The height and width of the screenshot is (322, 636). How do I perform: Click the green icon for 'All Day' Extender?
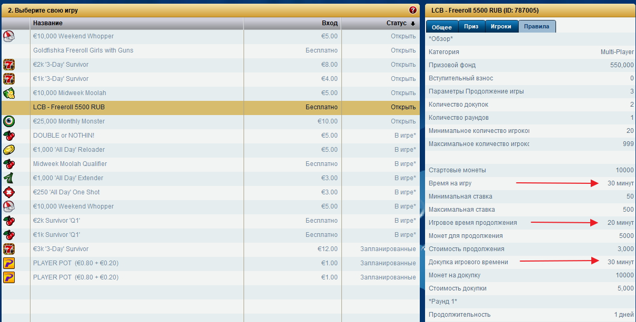[x=9, y=178]
